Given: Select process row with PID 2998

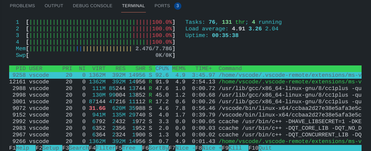Looking at the screenshot, I should click(185, 95).
